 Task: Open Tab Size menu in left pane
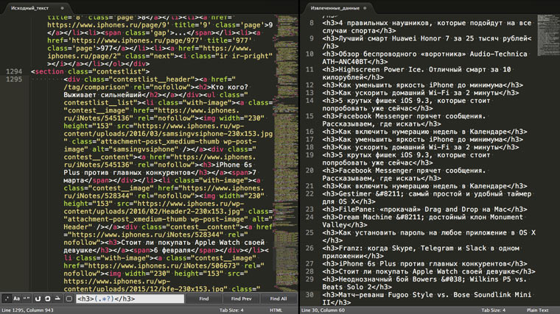231,310
